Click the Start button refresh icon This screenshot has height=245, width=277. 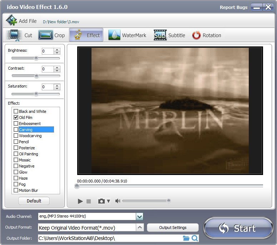point(224,228)
